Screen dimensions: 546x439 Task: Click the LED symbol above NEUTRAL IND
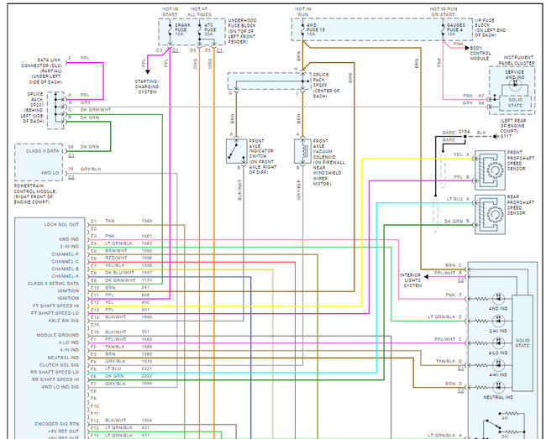click(x=498, y=387)
